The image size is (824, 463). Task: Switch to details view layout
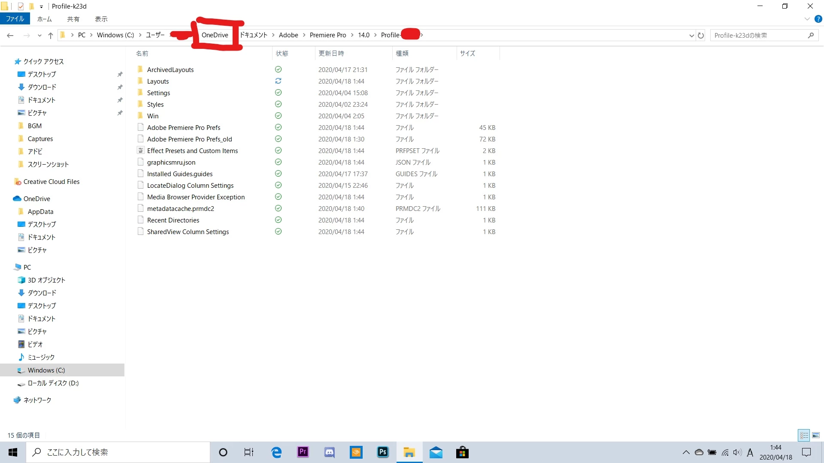(804, 435)
